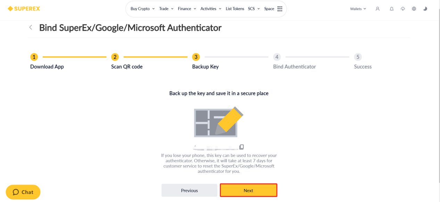Expand the Wallets dropdown

[x=358, y=9]
